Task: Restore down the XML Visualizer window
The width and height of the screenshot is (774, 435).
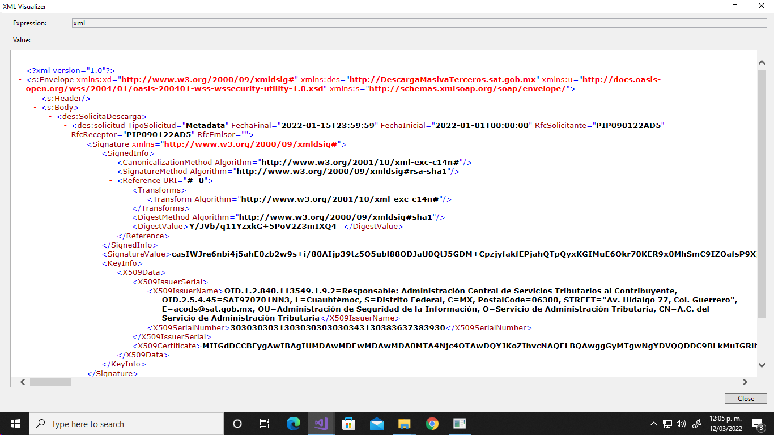Action: [x=735, y=6]
